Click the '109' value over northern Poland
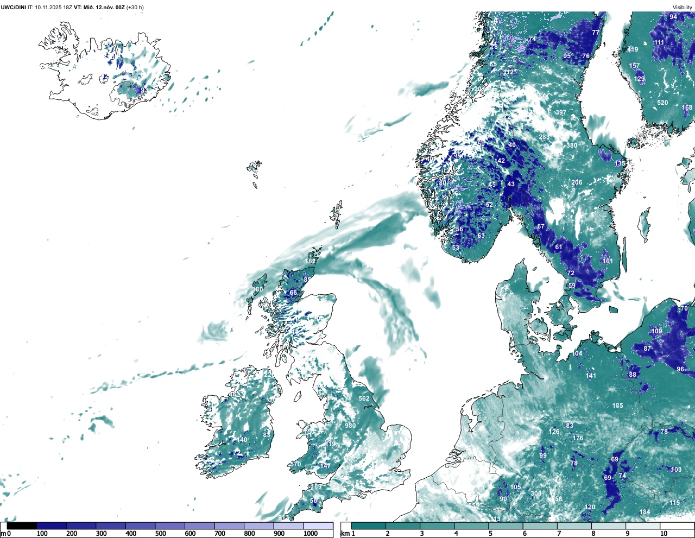This screenshot has height=538, width=695. [656, 331]
